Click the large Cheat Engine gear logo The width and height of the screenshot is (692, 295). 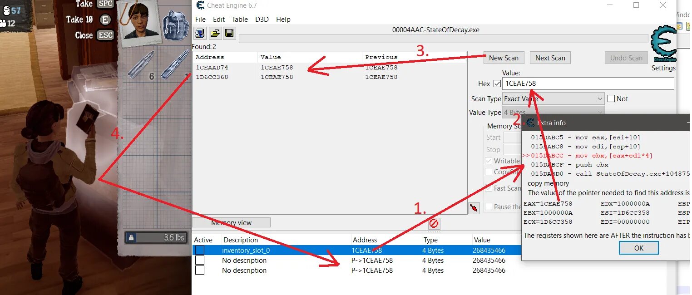[663, 44]
